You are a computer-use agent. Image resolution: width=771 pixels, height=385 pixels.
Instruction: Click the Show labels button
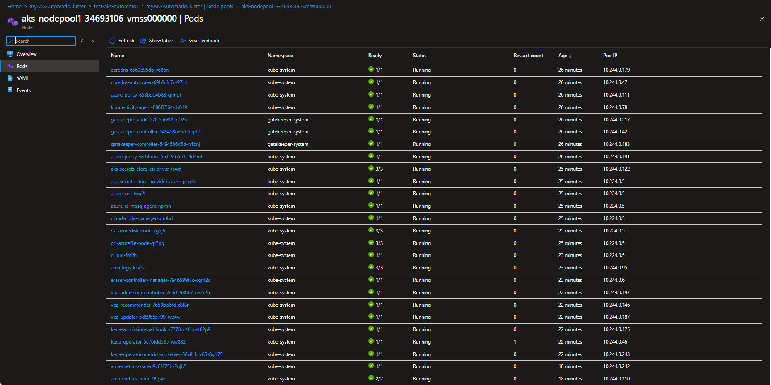point(157,41)
